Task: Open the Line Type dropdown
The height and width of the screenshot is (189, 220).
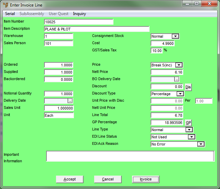Action: (x=189, y=130)
